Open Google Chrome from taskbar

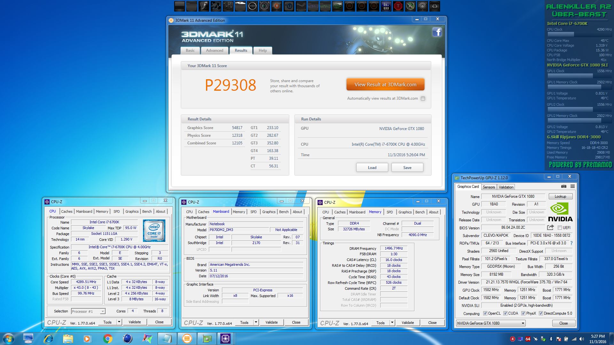coord(108,339)
